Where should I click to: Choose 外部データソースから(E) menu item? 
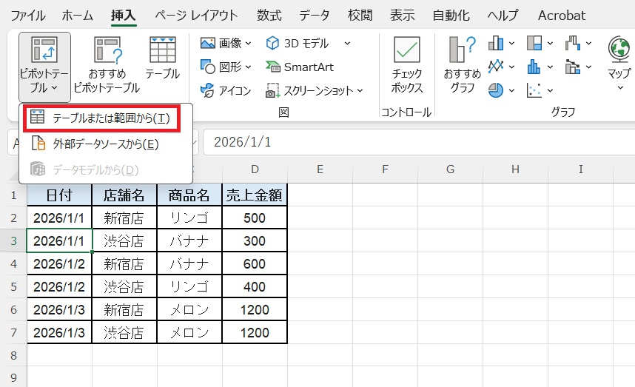point(105,144)
